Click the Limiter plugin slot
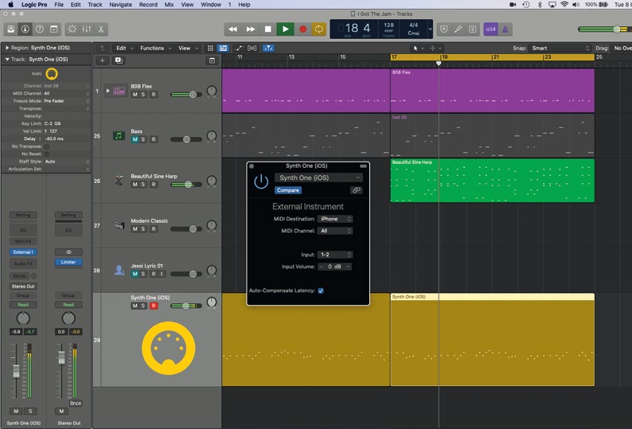Image resolution: width=632 pixels, height=429 pixels. coord(68,262)
